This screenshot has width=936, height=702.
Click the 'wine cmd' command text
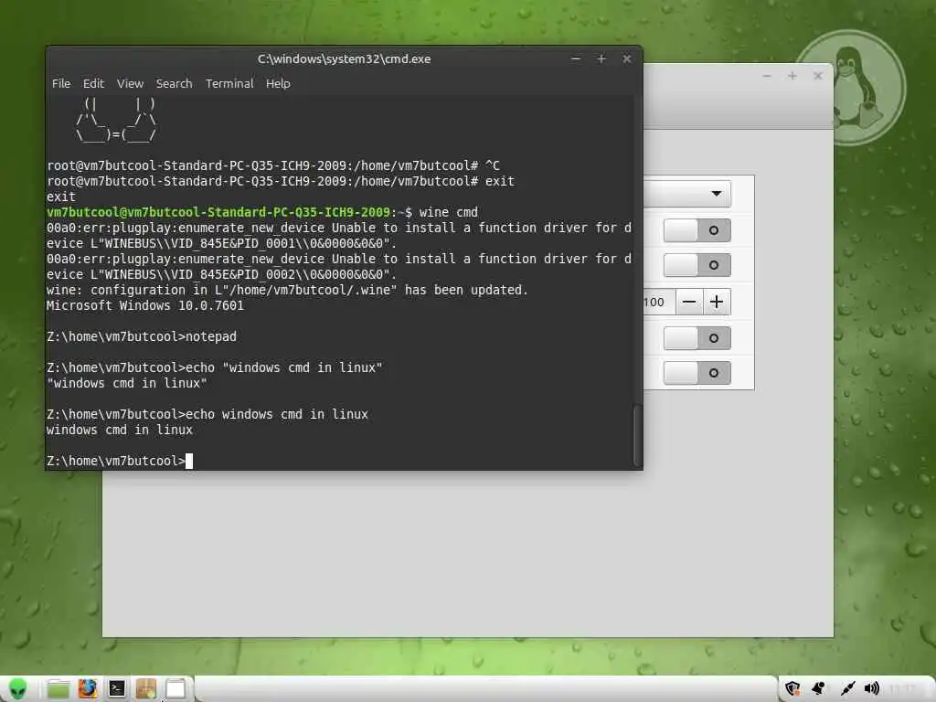(448, 212)
